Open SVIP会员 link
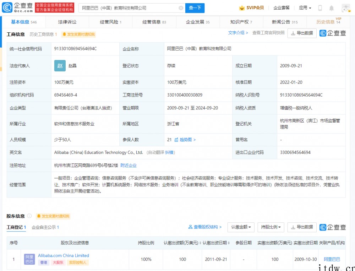Viewport: 355px width, 271px height. tap(255, 8)
